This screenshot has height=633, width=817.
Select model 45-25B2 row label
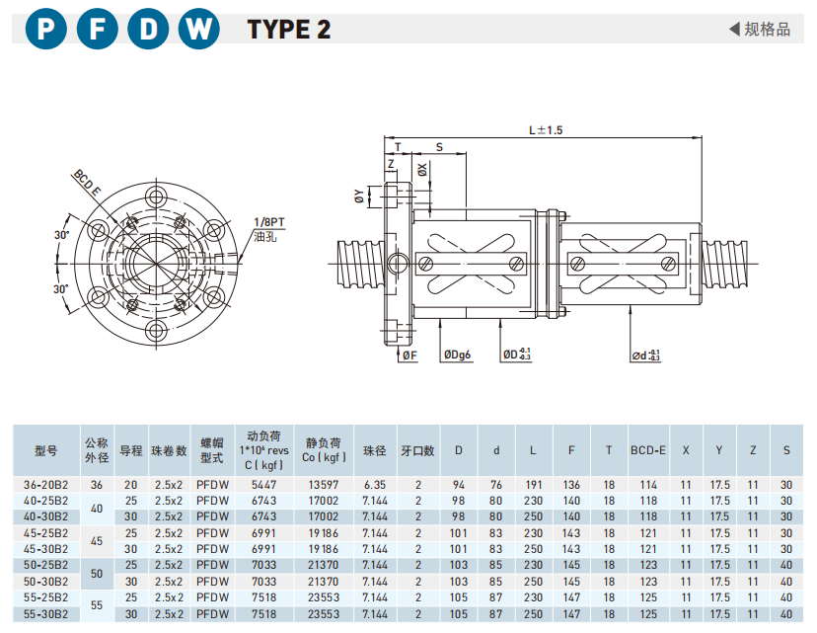click(x=45, y=532)
